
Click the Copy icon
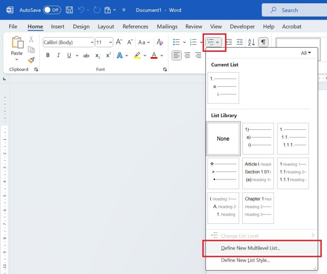(x=31, y=50)
